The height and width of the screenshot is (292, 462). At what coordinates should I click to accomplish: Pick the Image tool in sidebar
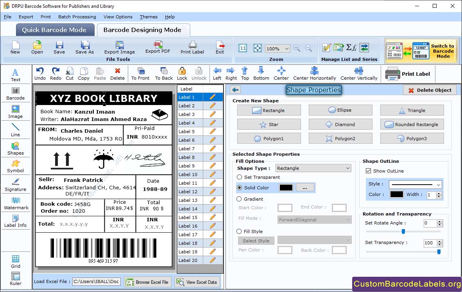tap(15, 112)
